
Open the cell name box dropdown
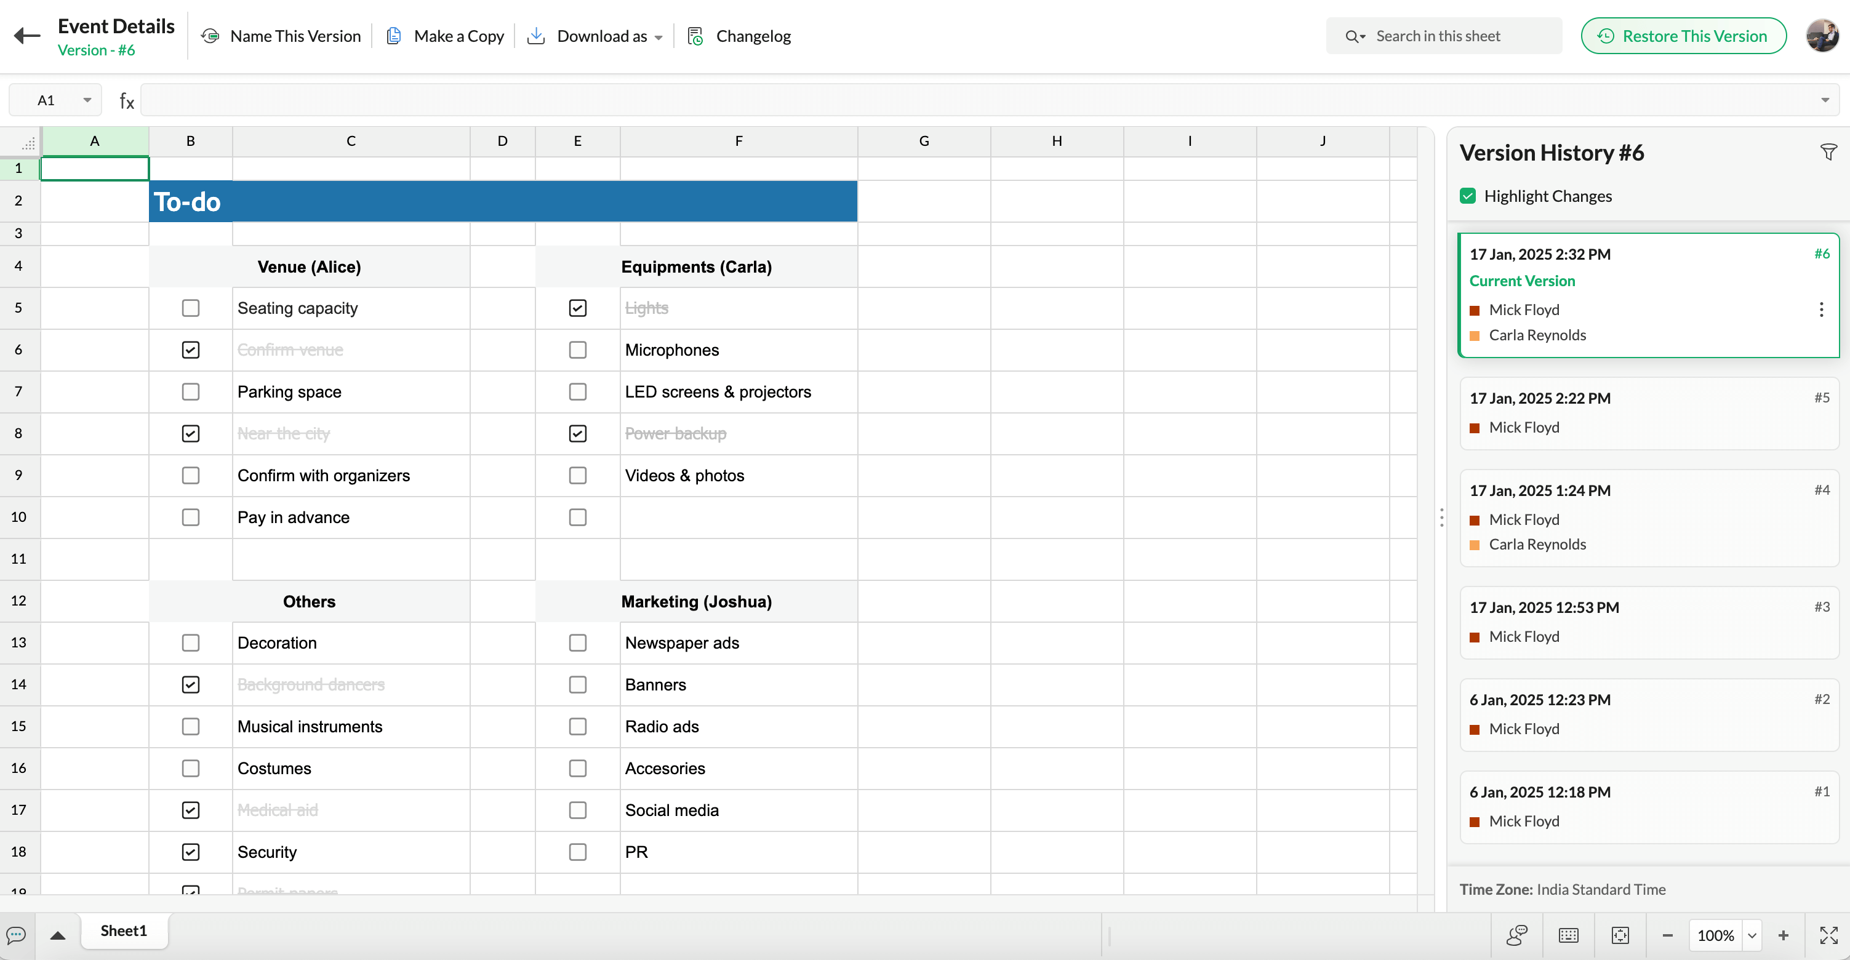pos(87,100)
